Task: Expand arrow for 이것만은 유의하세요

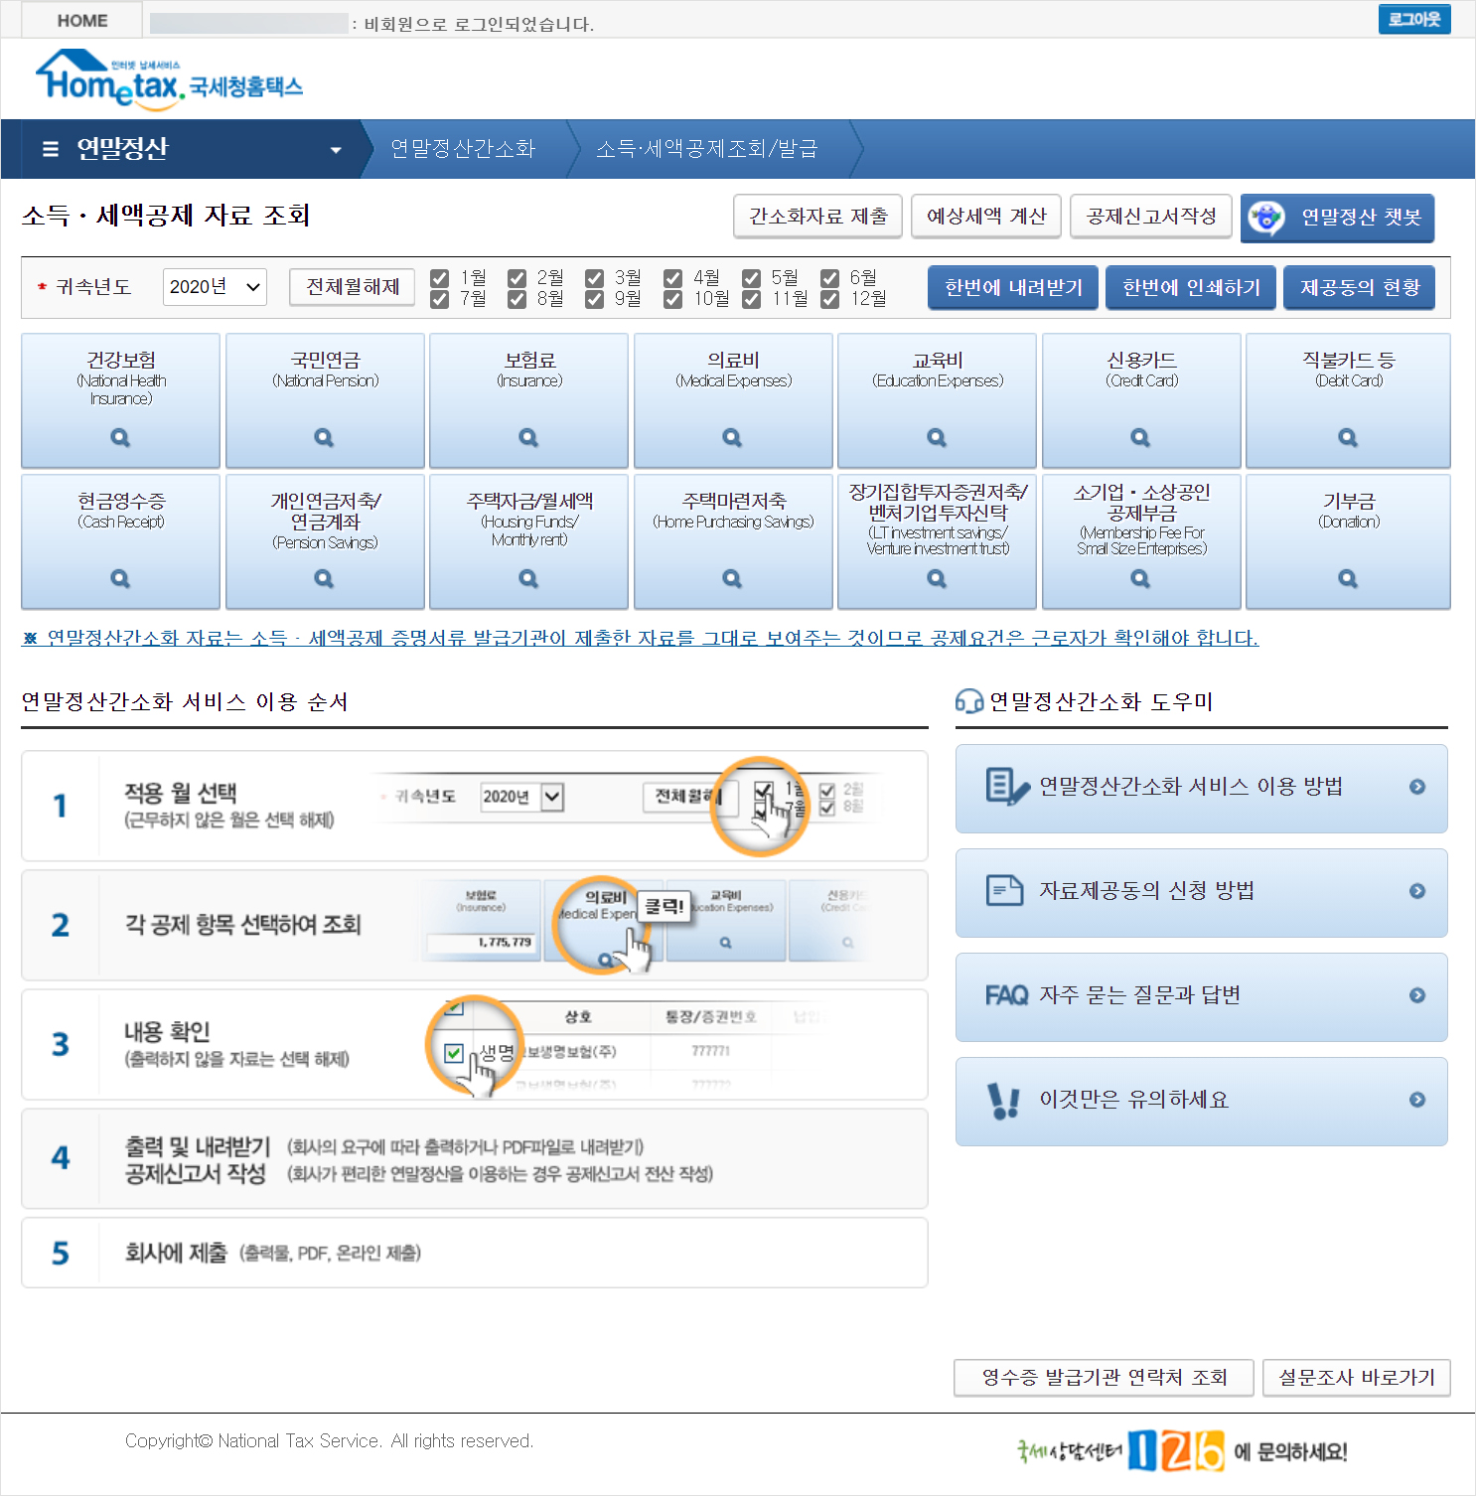Action: (x=1417, y=1100)
